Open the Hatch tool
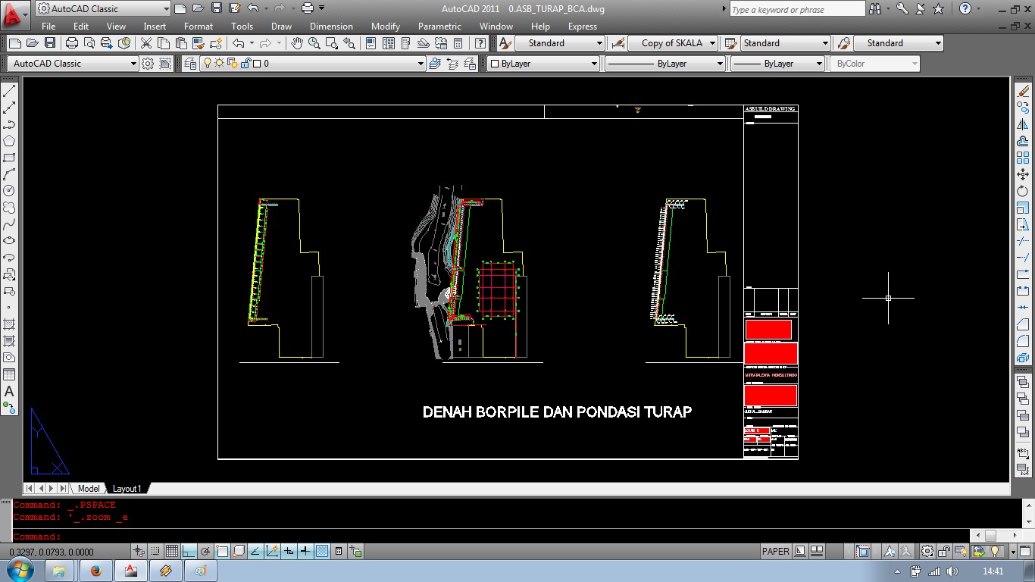Image resolution: width=1035 pixels, height=582 pixels. [9, 324]
